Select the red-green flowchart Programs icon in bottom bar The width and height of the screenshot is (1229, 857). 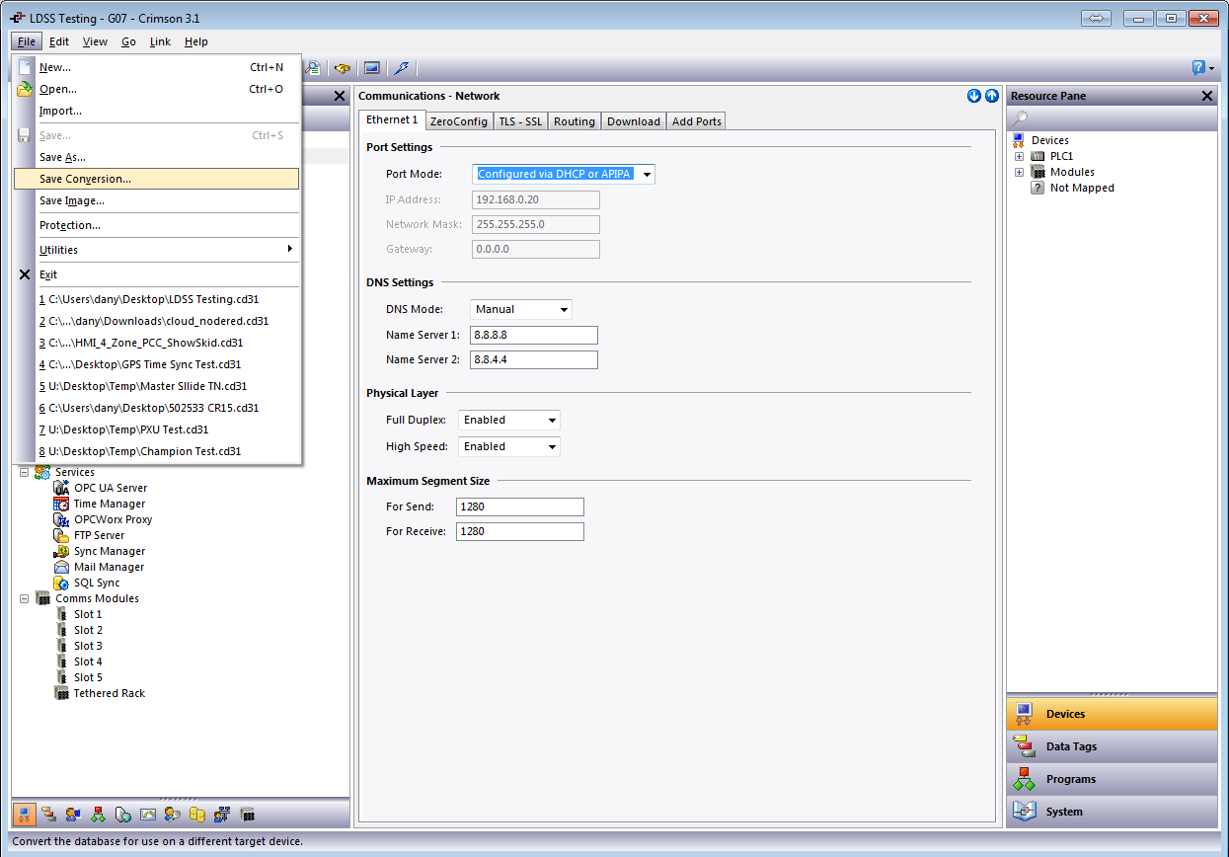click(98, 815)
